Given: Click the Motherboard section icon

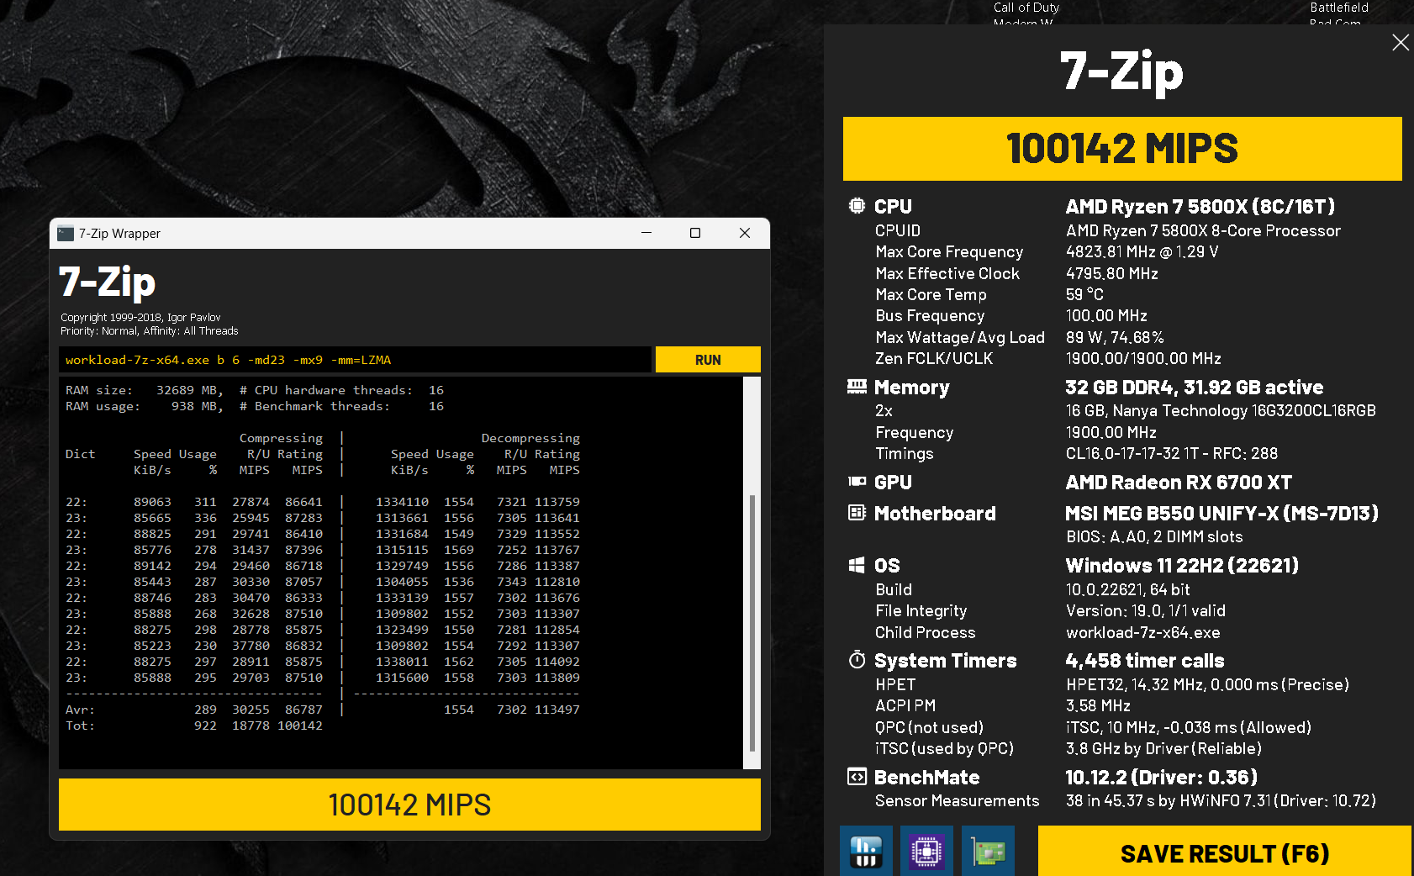Looking at the screenshot, I should 857,513.
